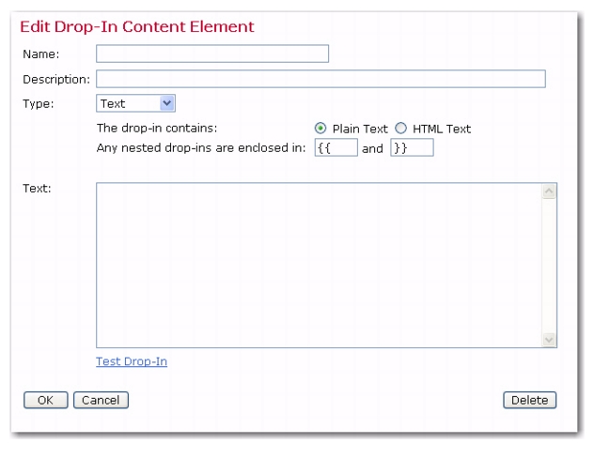This screenshot has height=459, width=594.
Task: Click the "Edit Drop-In Content Element" heading
Action: pyautogui.click(x=137, y=27)
